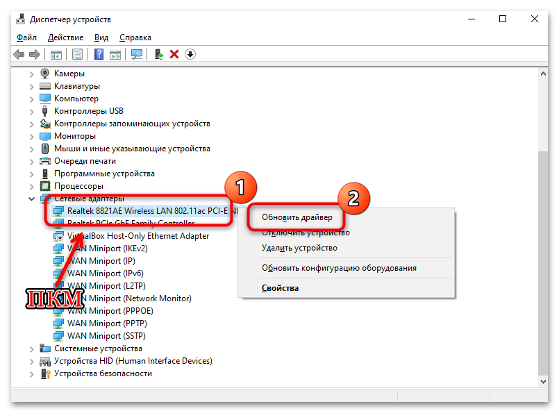Screen dimensions: 559x413
Task: Click the circled down-arrow toolbar icon
Action: tap(190, 54)
